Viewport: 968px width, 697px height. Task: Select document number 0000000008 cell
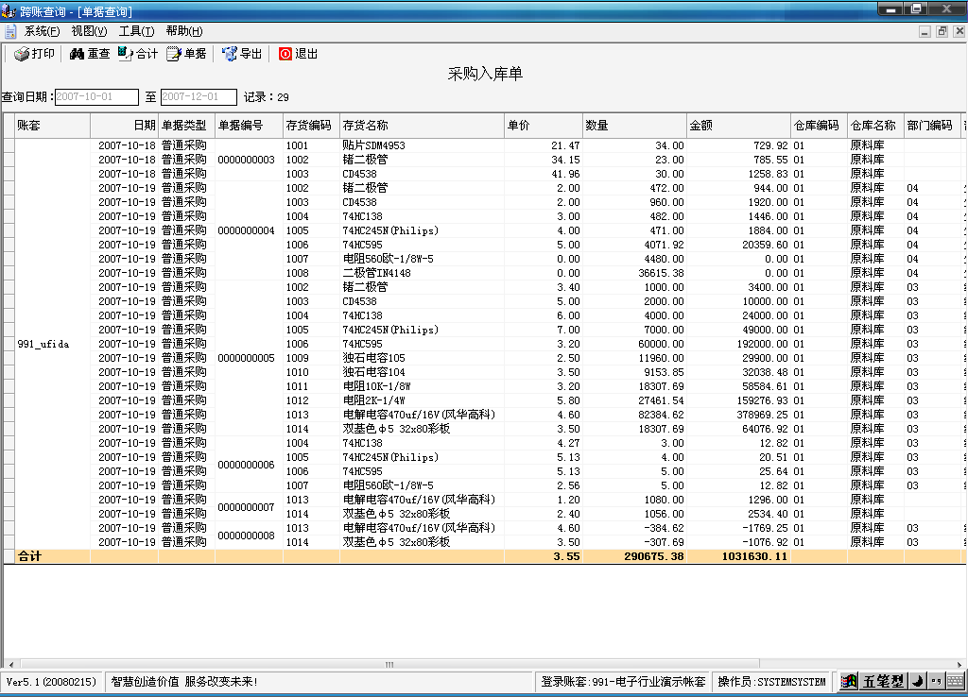(249, 535)
